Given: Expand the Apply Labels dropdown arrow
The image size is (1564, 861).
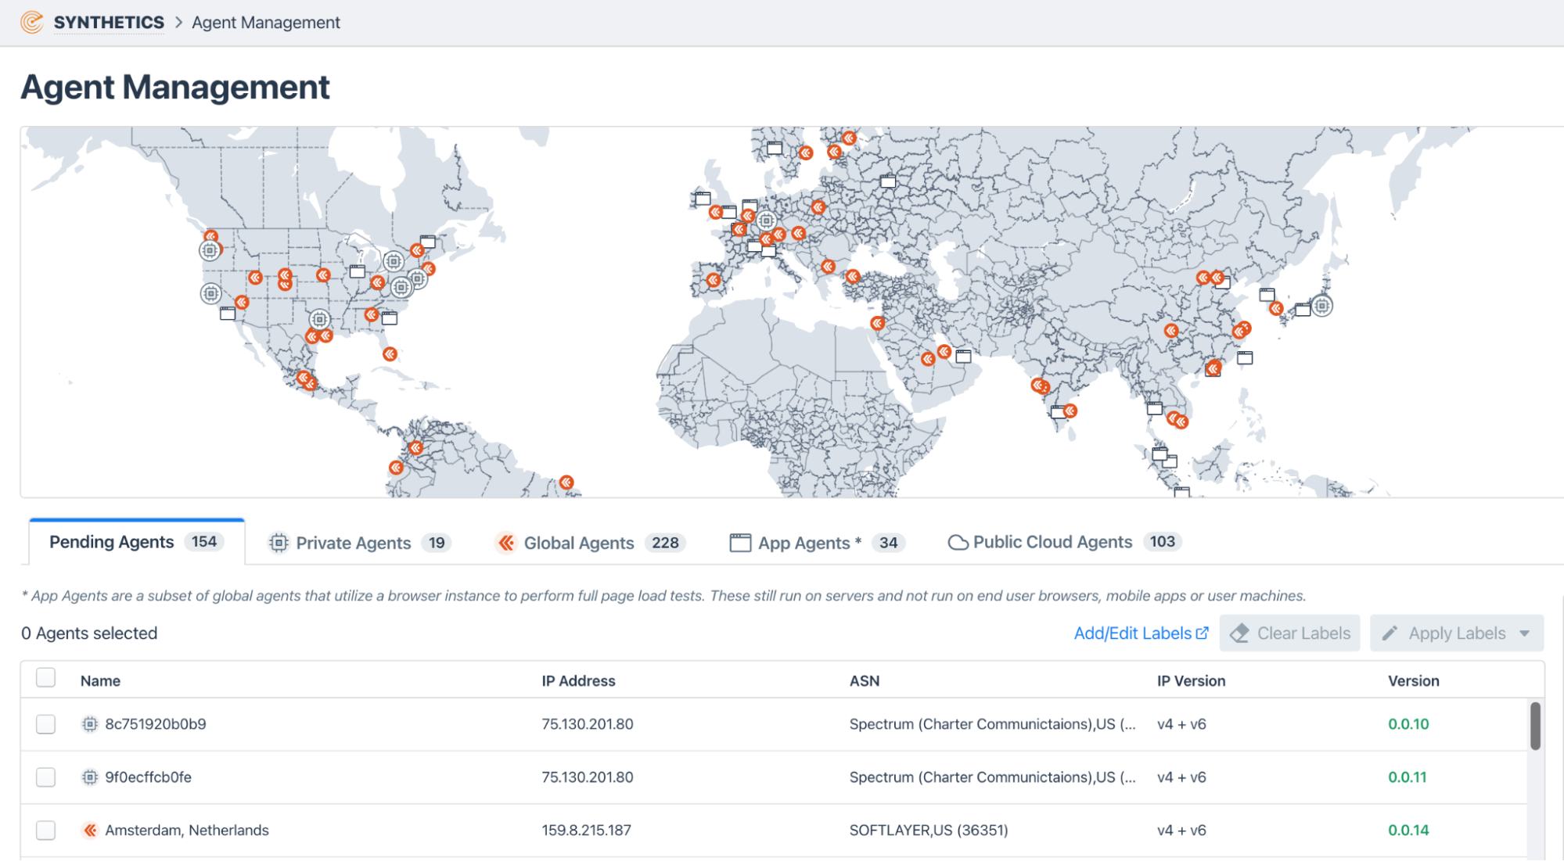Looking at the screenshot, I should click(x=1525, y=633).
